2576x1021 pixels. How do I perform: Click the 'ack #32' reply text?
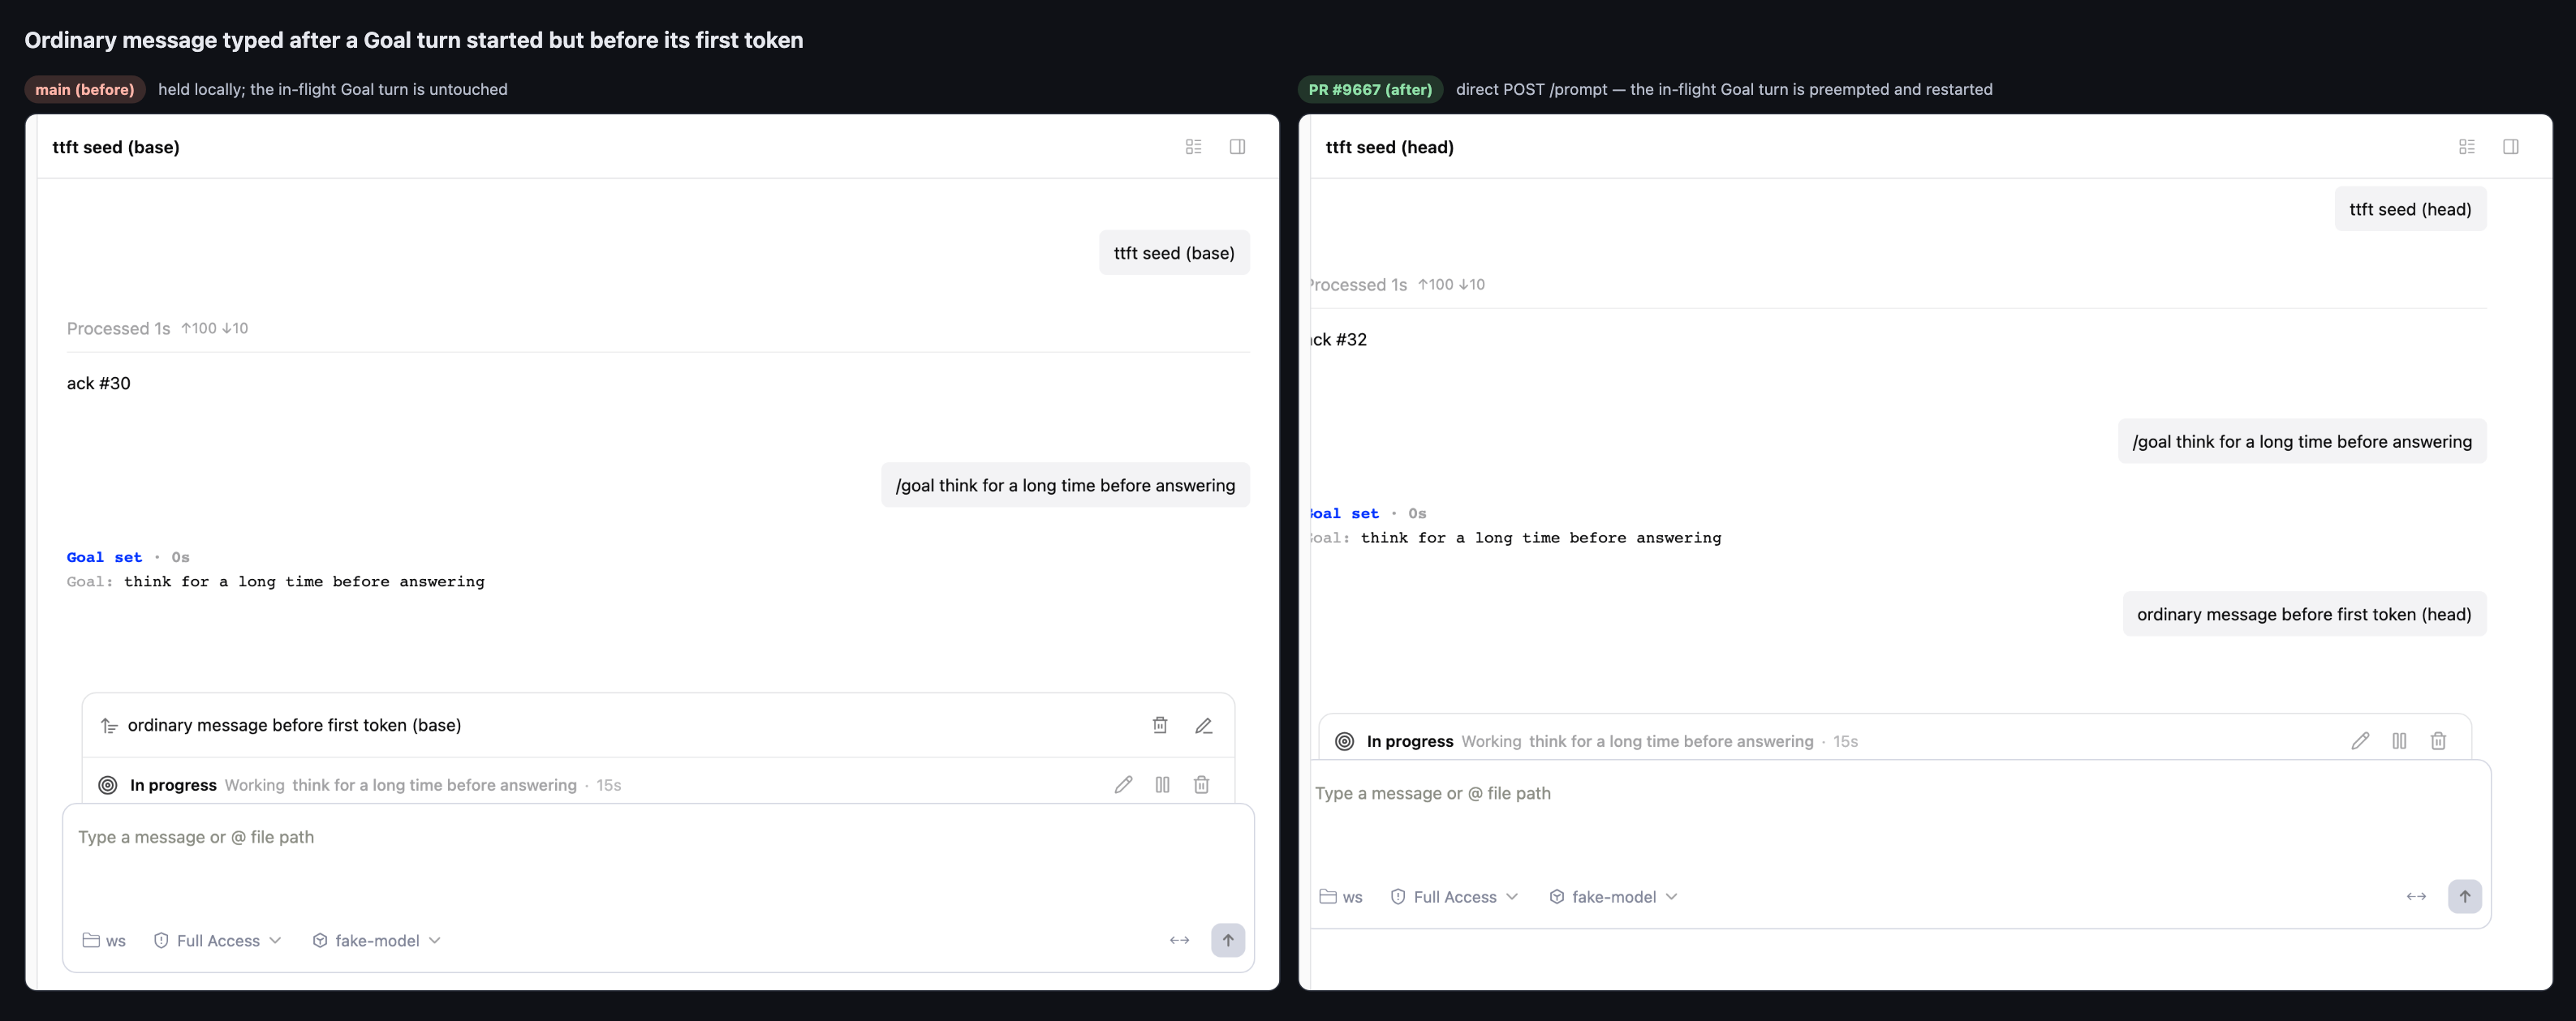click(1339, 339)
